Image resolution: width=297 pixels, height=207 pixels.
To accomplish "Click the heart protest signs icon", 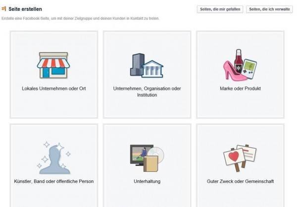I will (240, 158).
